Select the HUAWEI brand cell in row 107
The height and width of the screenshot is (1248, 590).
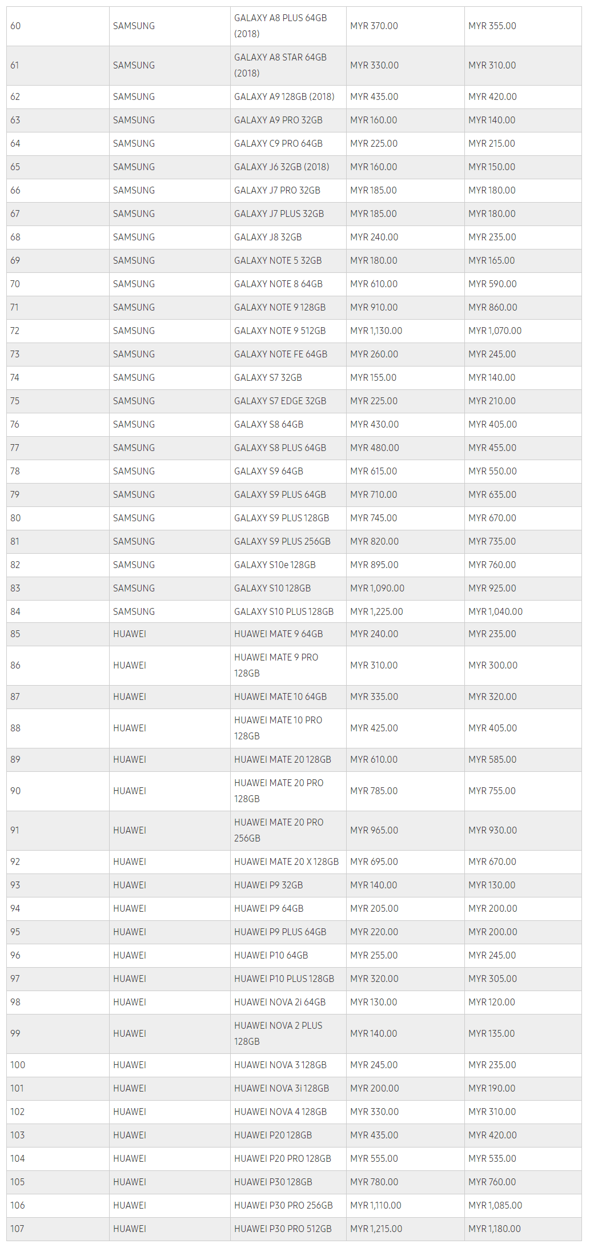click(x=130, y=1229)
